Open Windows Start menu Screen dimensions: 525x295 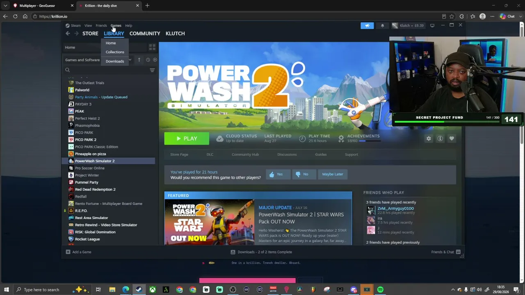6,290
